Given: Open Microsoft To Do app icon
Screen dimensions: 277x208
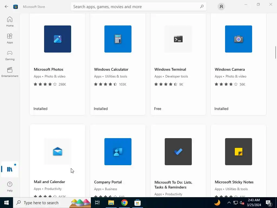Looking at the screenshot, I should (178, 152).
